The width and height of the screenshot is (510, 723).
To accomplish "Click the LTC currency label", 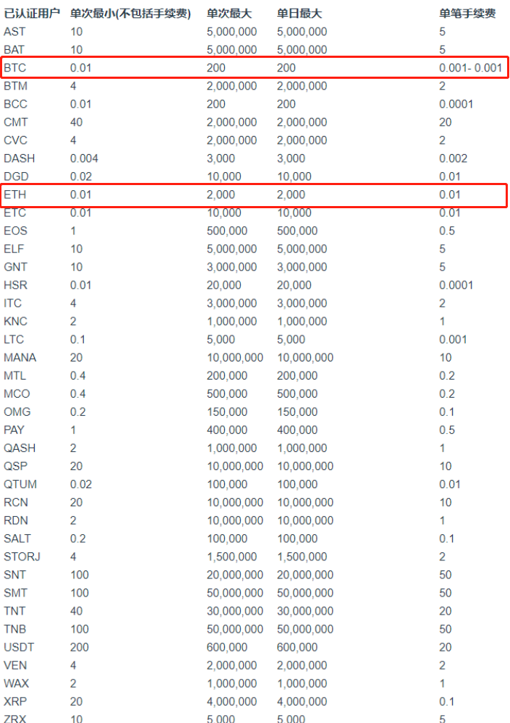I will coord(14,339).
